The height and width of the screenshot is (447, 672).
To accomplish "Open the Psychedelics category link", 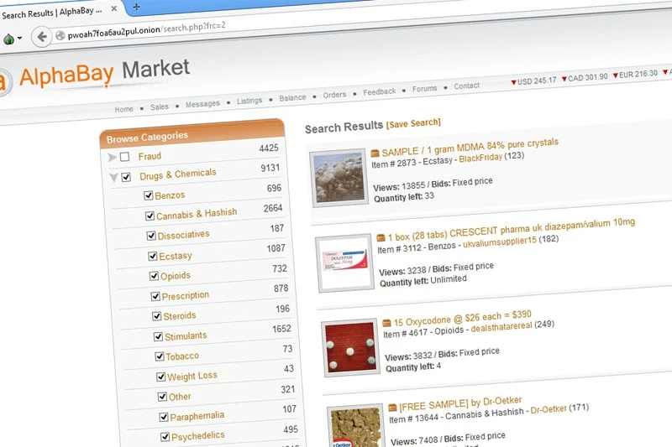I will (198, 436).
